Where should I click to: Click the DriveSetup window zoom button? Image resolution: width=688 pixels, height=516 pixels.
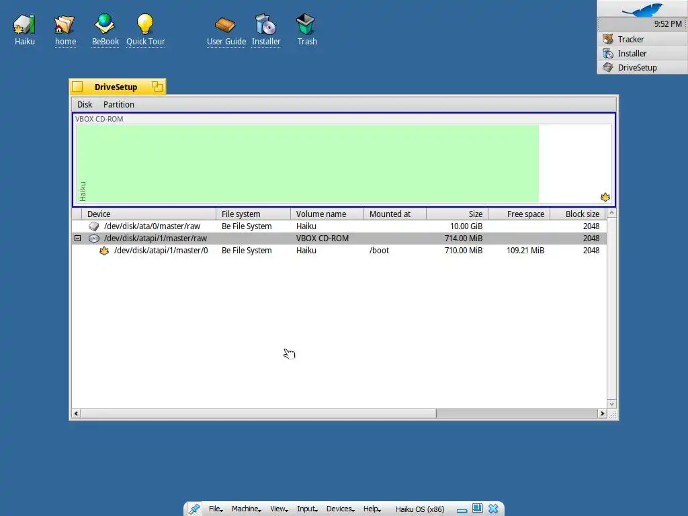pos(157,87)
